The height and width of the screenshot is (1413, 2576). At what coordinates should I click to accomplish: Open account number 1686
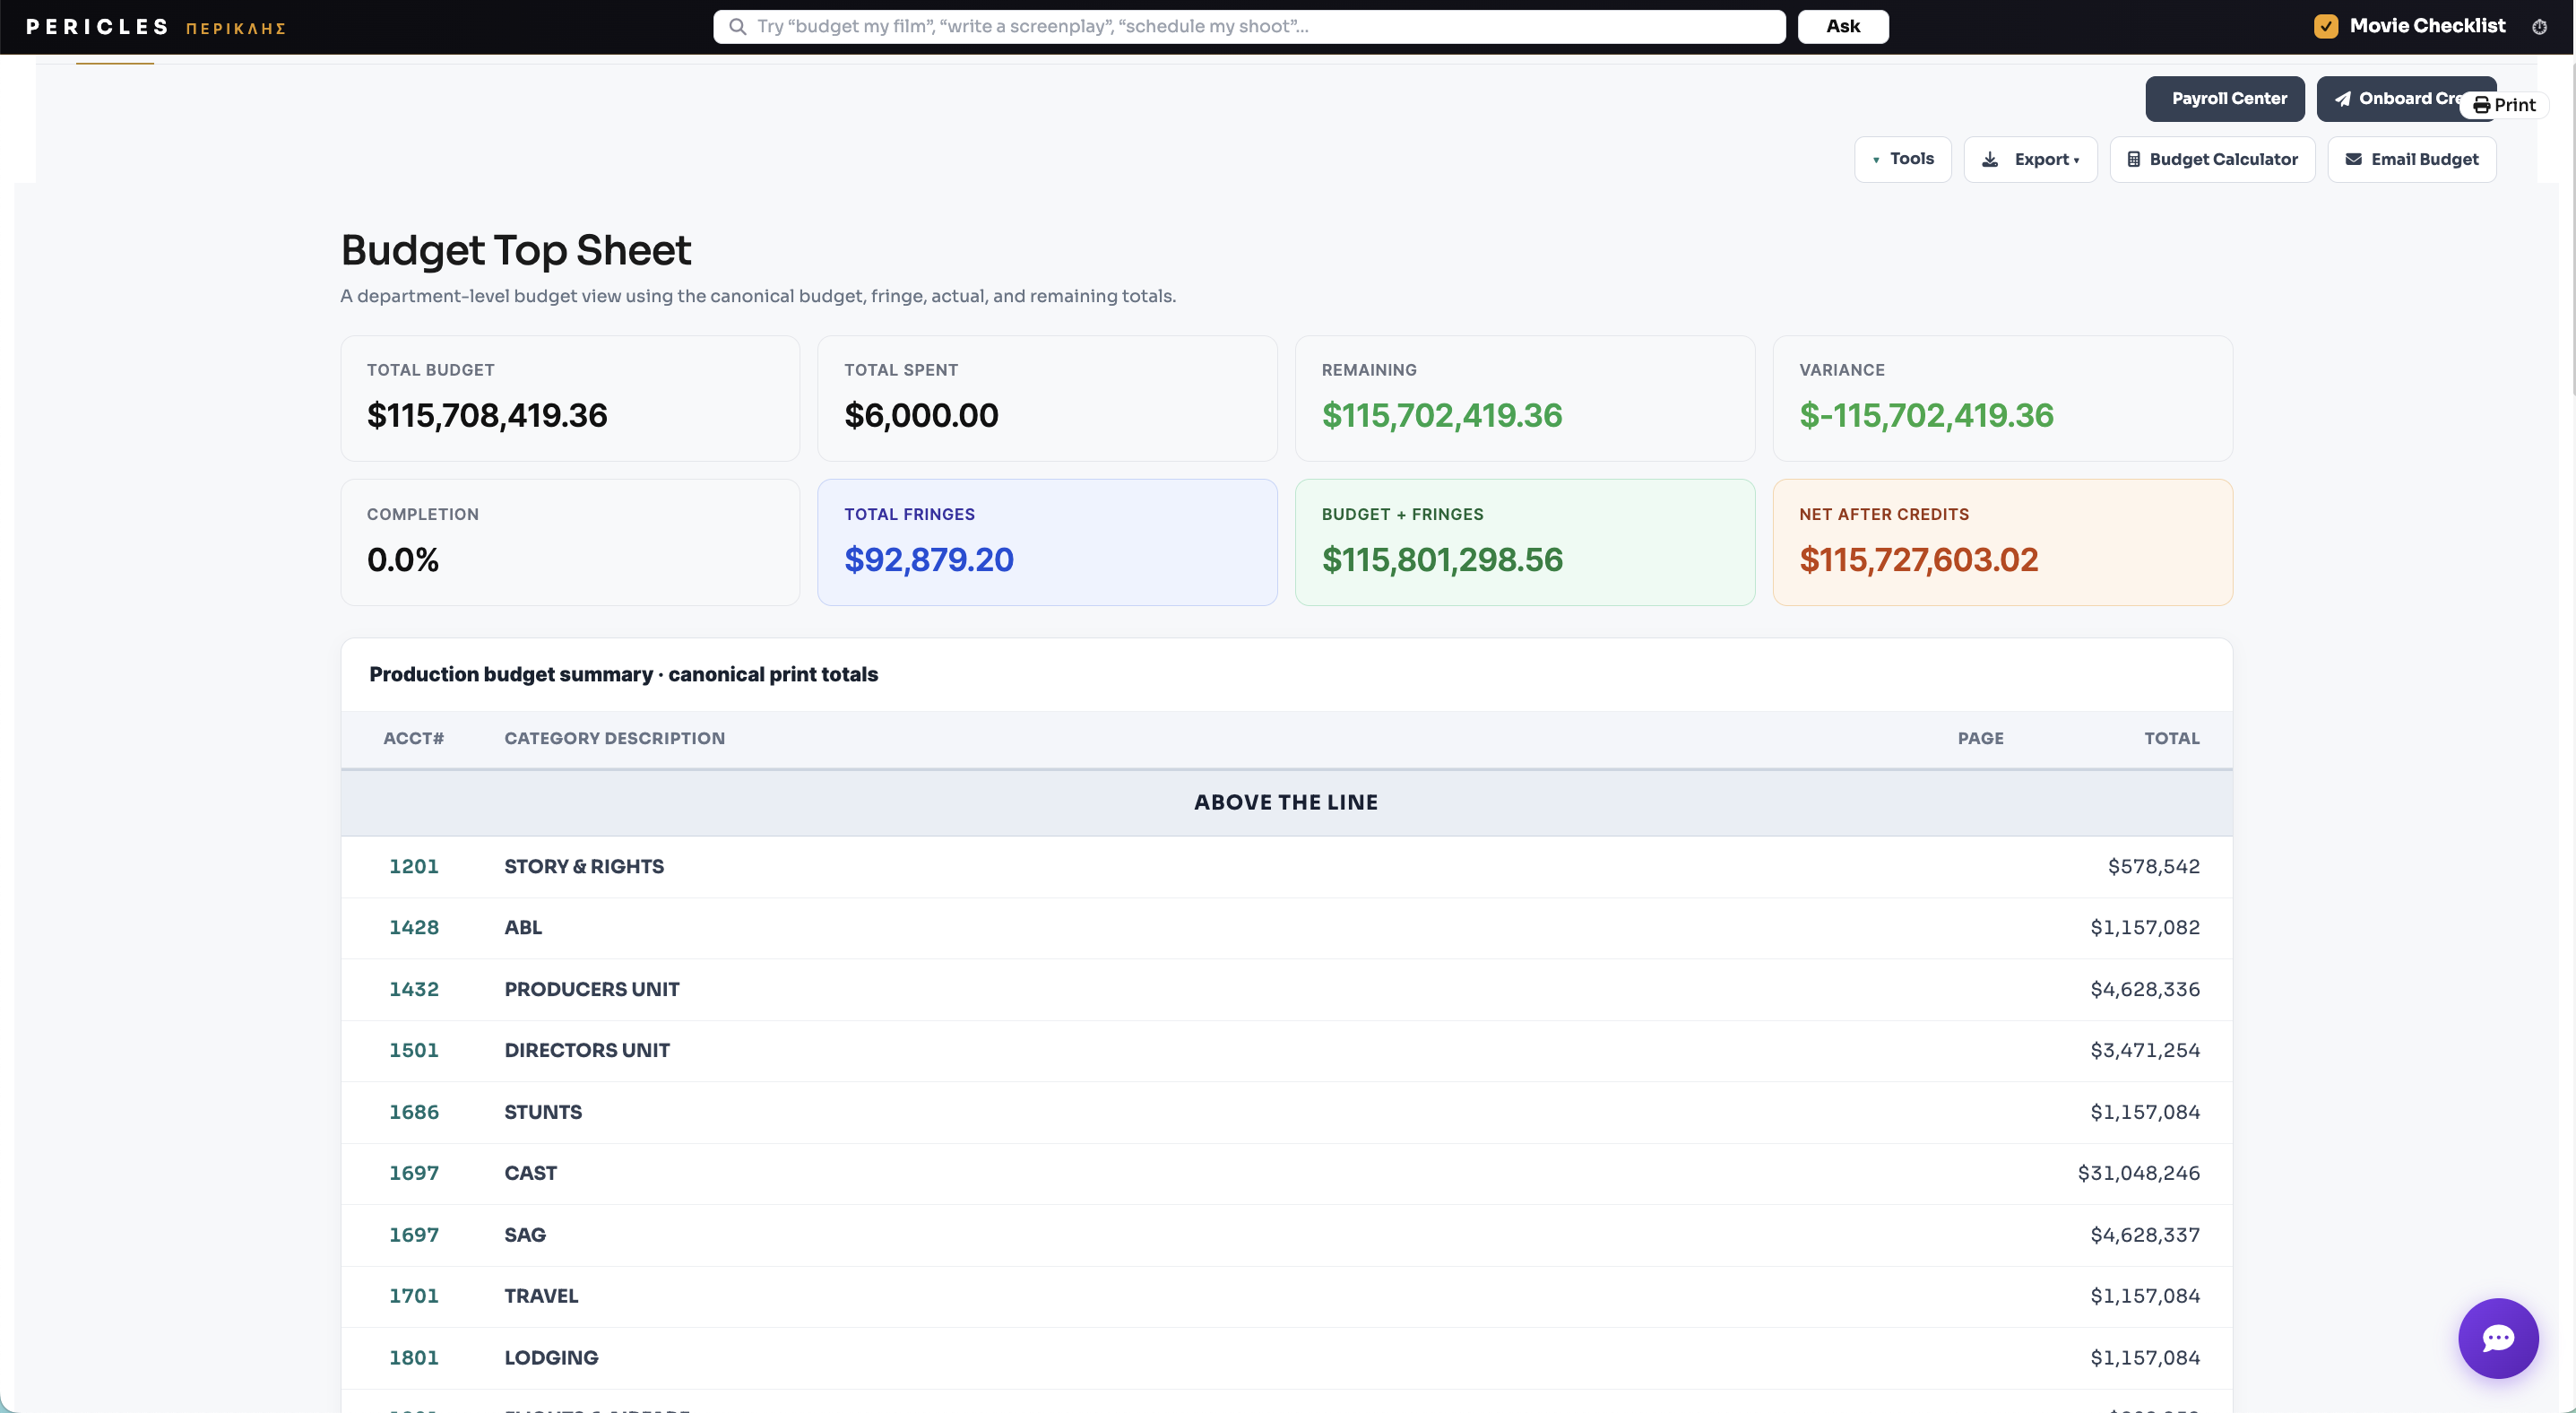[x=414, y=1112]
